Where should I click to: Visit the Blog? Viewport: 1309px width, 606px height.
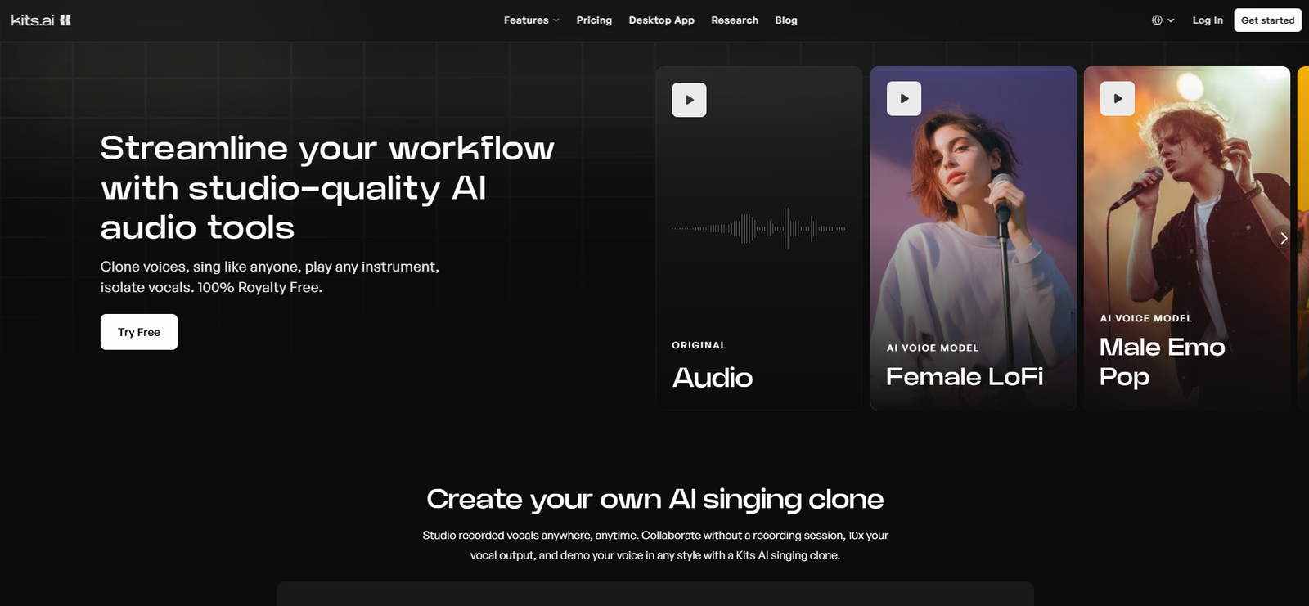point(785,20)
